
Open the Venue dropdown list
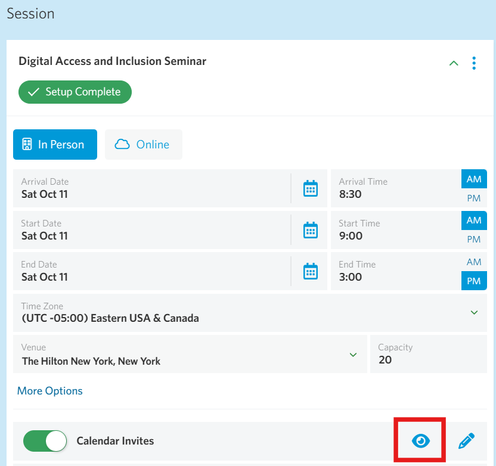pos(353,355)
